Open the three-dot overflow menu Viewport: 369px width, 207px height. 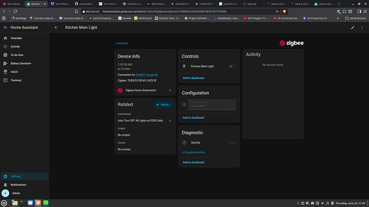pyautogui.click(x=362, y=27)
